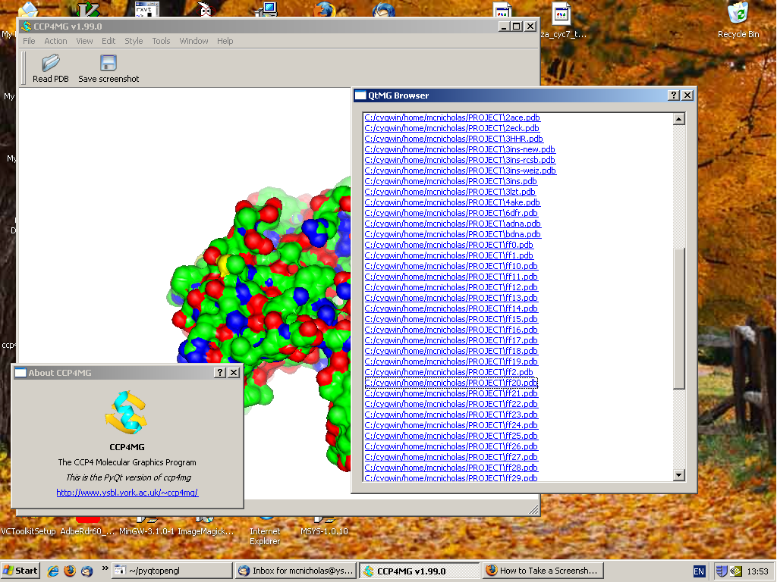Open the Style menu
This screenshot has height=582, width=777.
point(134,41)
